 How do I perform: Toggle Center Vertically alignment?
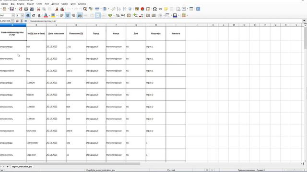click(x=98, y=15)
